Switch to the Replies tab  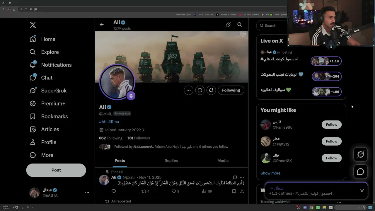[x=171, y=161]
